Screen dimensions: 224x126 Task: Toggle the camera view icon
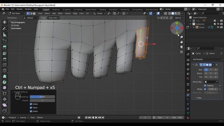pos(181,47)
